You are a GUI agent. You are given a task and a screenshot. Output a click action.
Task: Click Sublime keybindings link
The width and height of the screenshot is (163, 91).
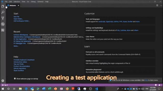[x=123, y=30]
